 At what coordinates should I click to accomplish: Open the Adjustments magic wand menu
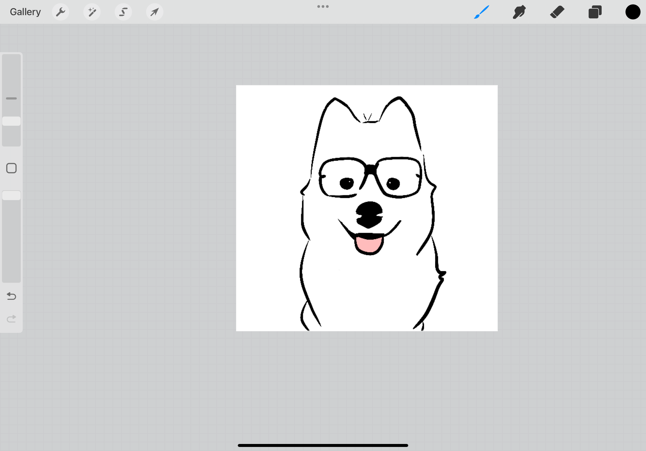92,12
